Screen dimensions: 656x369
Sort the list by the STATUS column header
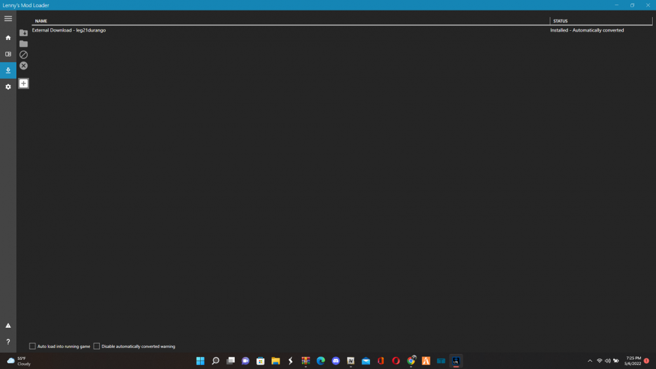[560, 21]
